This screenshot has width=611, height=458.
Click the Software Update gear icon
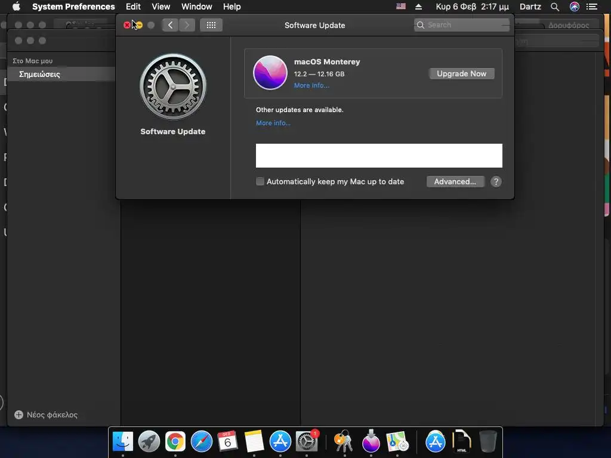[173, 86]
